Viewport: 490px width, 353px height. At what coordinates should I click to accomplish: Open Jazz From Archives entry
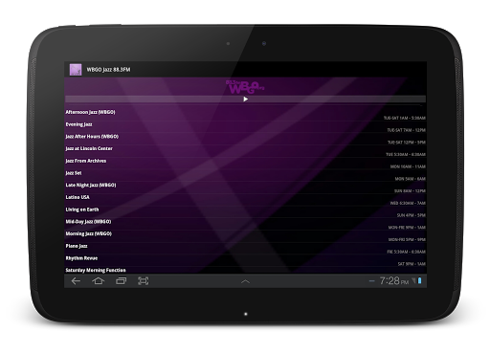(x=86, y=161)
